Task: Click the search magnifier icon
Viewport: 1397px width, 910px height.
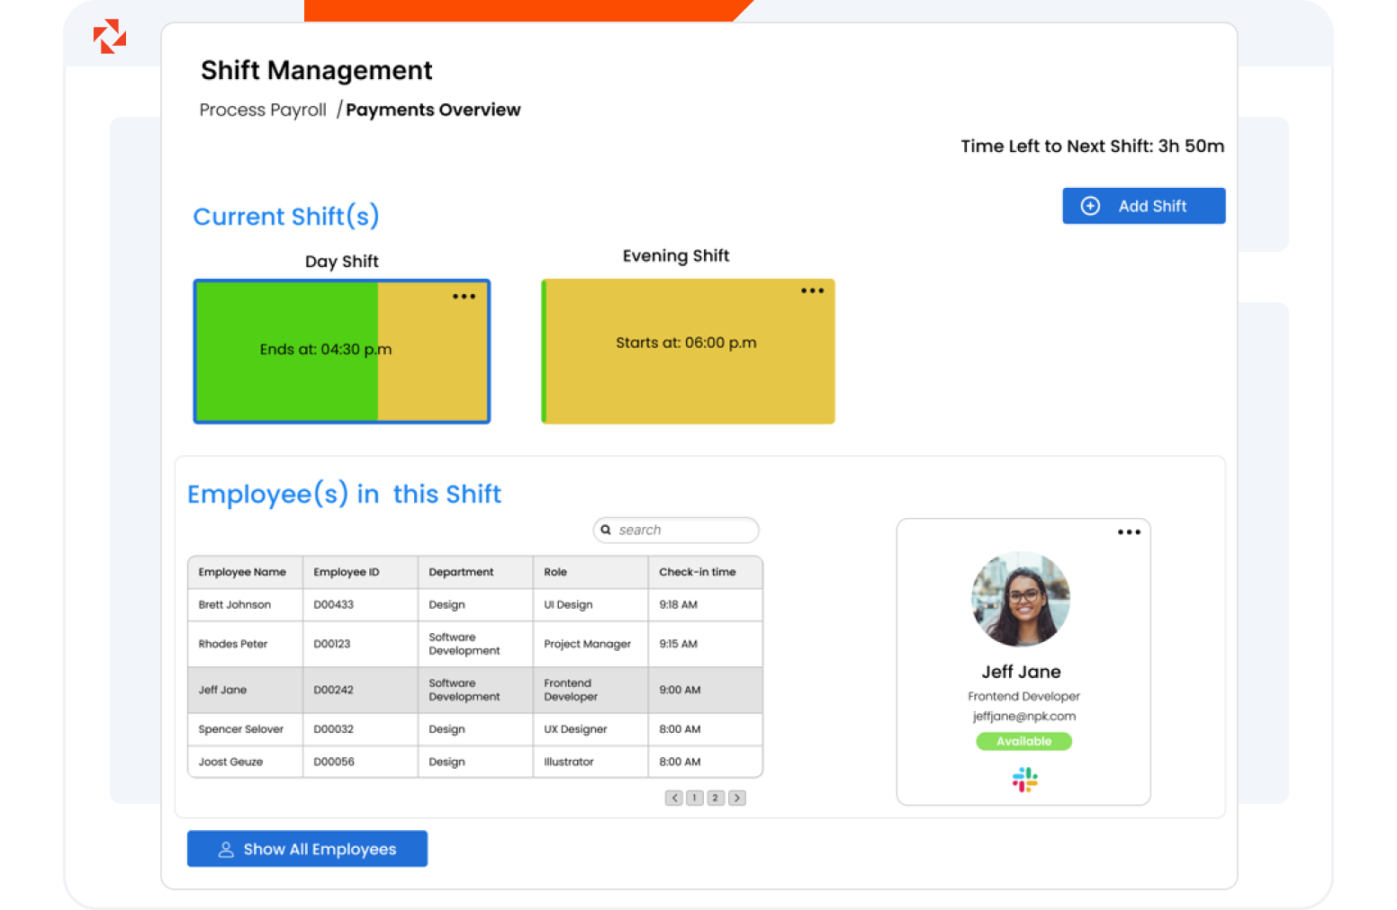Action: (x=606, y=530)
